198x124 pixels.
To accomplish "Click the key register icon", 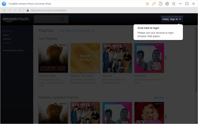I will click(154, 4).
